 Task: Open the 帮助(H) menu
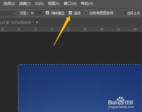coord(87,4)
